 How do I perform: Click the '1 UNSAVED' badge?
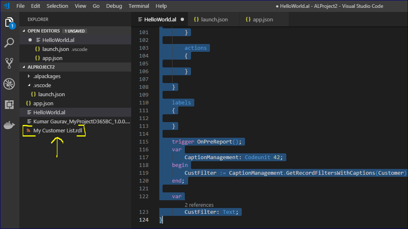point(75,31)
